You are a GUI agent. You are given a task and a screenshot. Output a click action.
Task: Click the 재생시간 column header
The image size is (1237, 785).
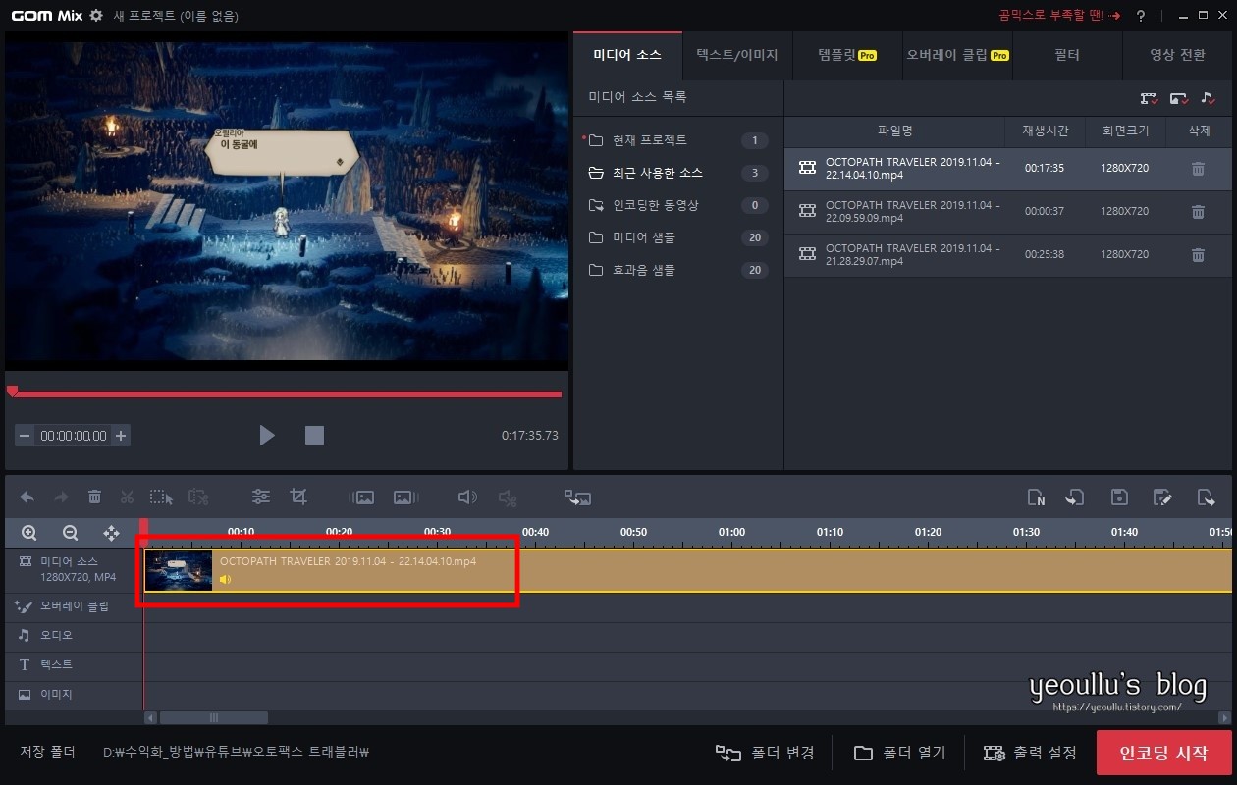pyautogui.click(x=1045, y=131)
